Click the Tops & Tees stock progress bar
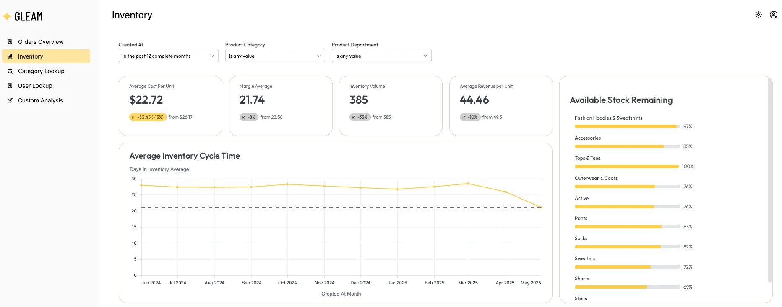 click(626, 166)
